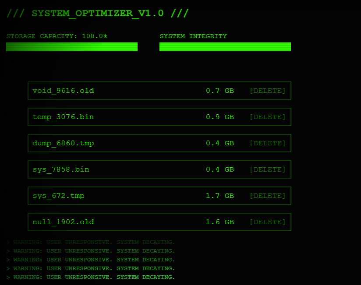Click the 1.6 GB size value

click(220, 222)
